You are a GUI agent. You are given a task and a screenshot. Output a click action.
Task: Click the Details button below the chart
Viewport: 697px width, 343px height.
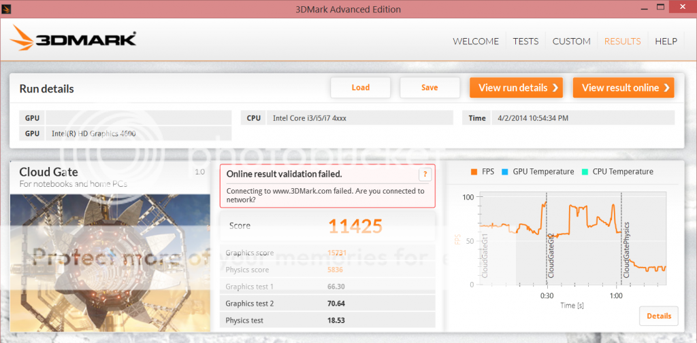658,316
